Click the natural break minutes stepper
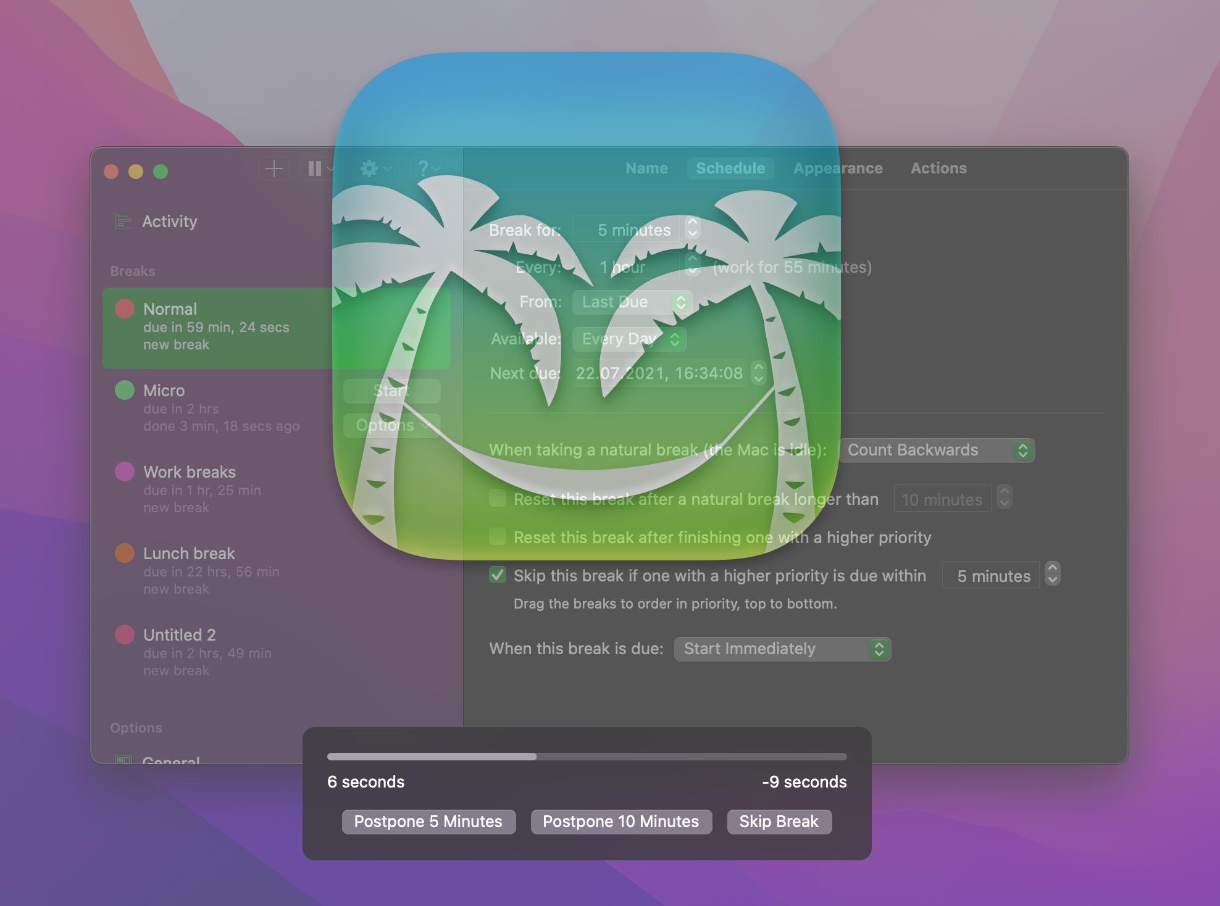1220x906 pixels. (x=1004, y=497)
